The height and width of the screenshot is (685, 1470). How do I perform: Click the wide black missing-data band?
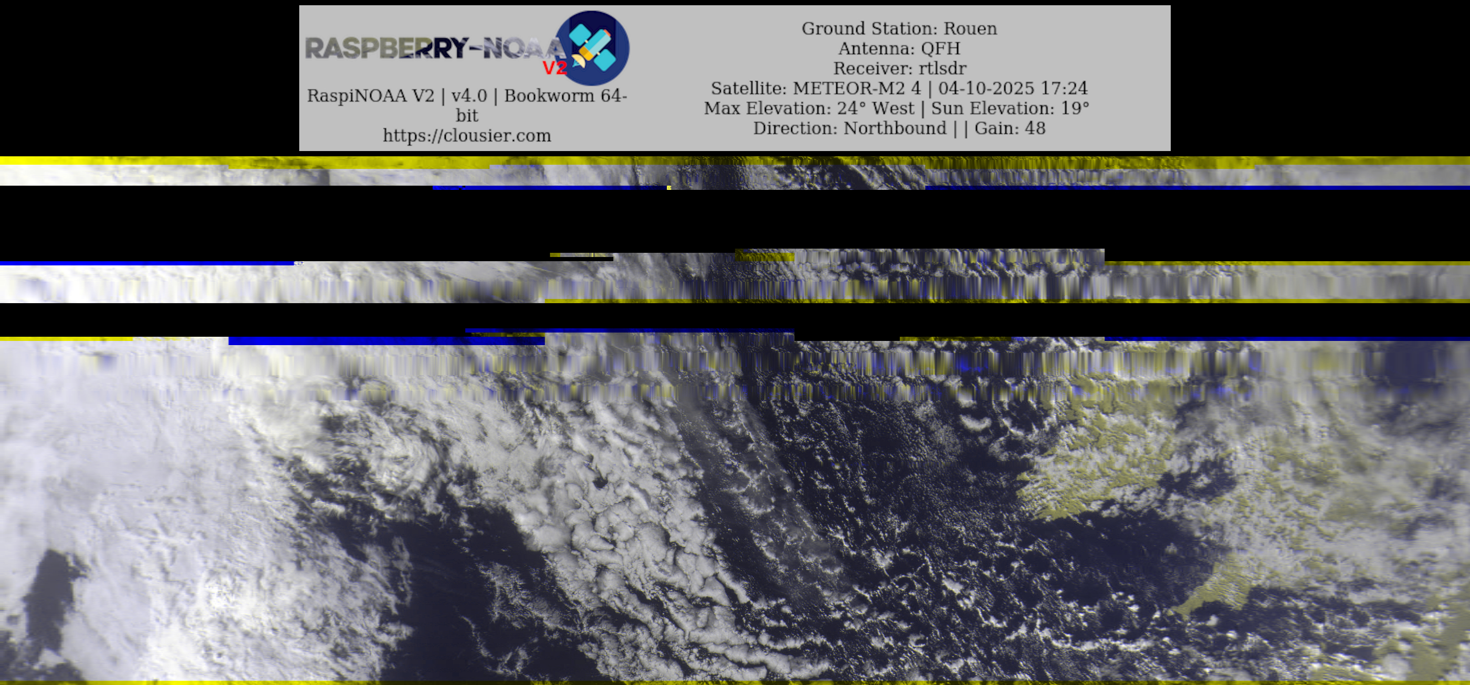point(735,219)
